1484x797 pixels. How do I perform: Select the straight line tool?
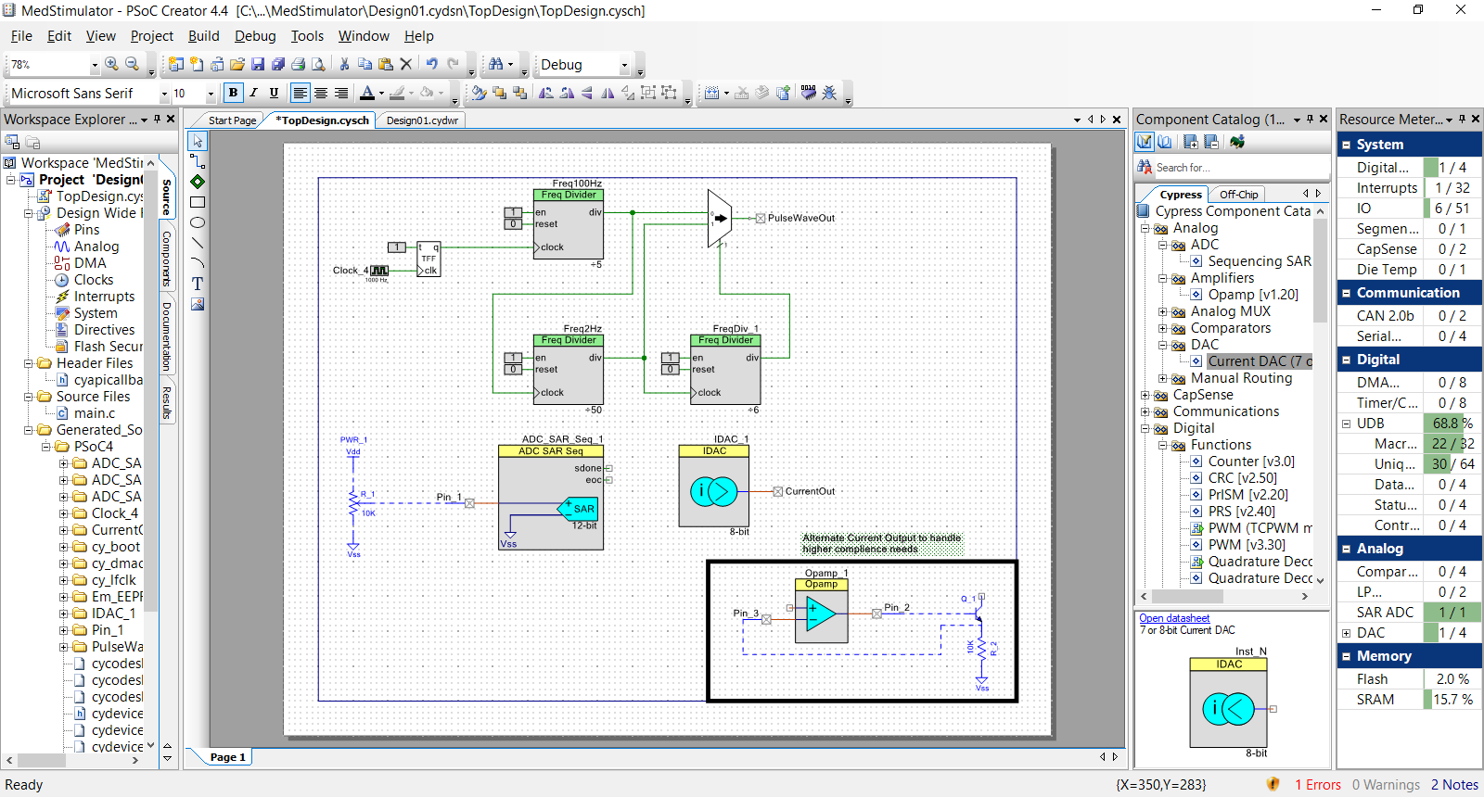point(198,243)
